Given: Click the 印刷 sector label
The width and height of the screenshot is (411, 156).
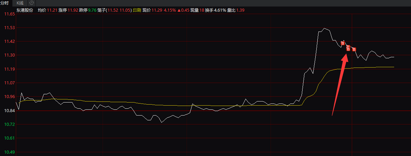Looking at the screenshot, I should tap(137, 10).
